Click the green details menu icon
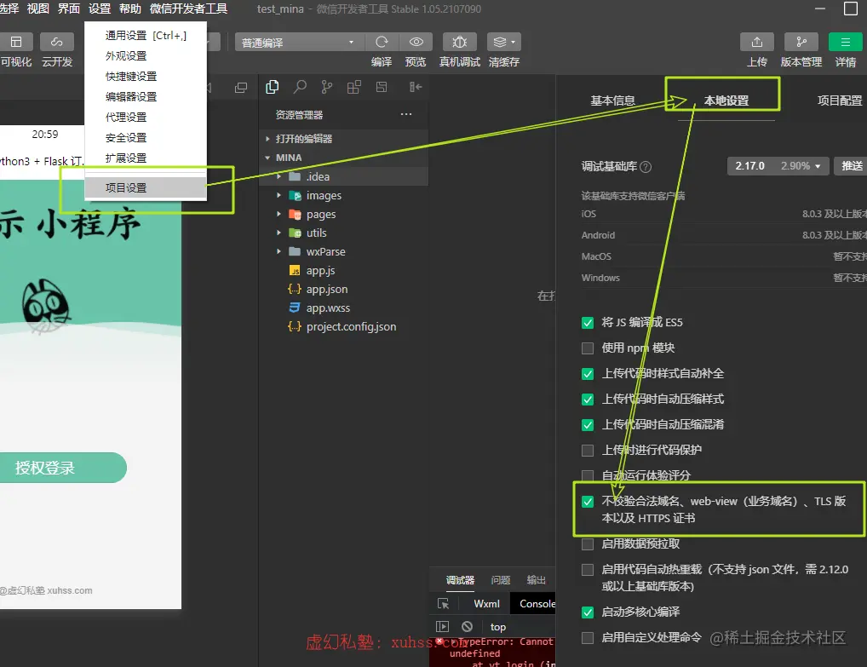This screenshot has width=867, height=667. pyautogui.click(x=846, y=42)
